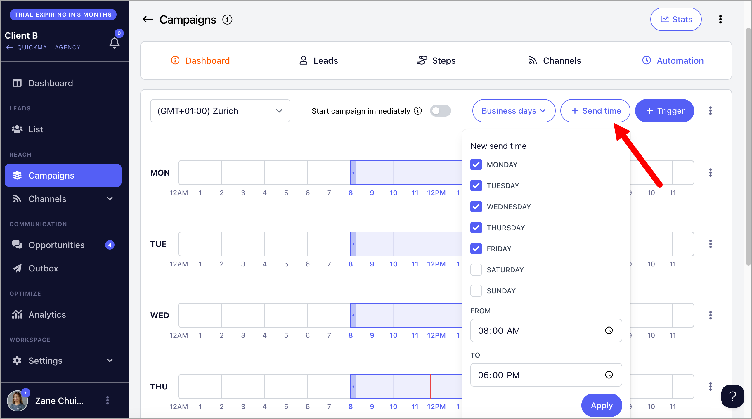
Task: Check the SATURDAY checkbox
Action: coord(476,270)
